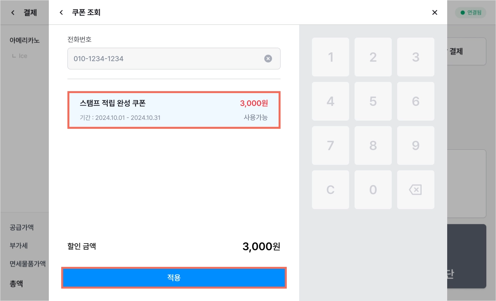Tap keypad number 7
The width and height of the screenshot is (496, 301).
[331, 145]
